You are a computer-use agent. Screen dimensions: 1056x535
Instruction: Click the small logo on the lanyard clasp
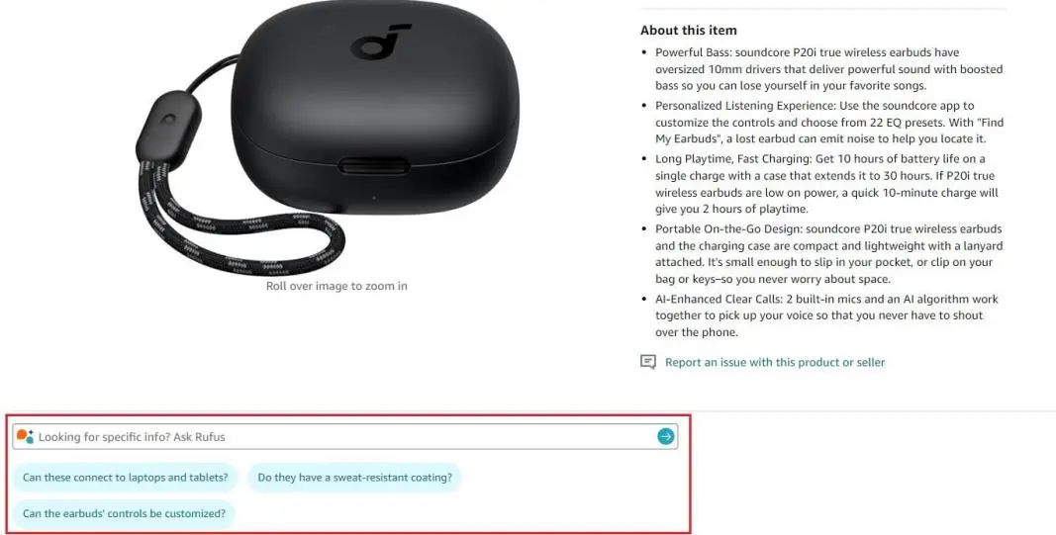click(167, 121)
